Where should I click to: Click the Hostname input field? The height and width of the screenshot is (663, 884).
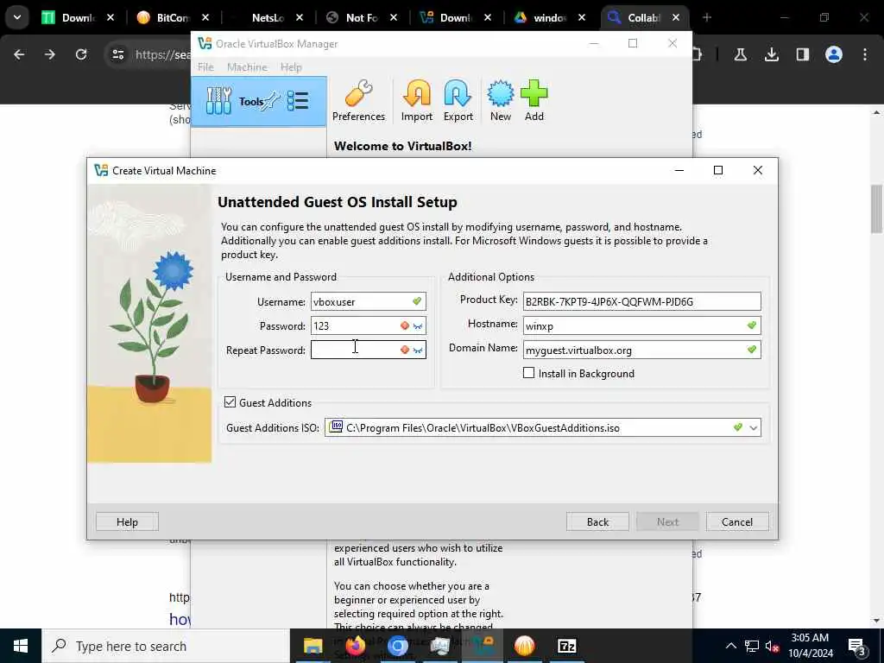pyautogui.click(x=641, y=325)
